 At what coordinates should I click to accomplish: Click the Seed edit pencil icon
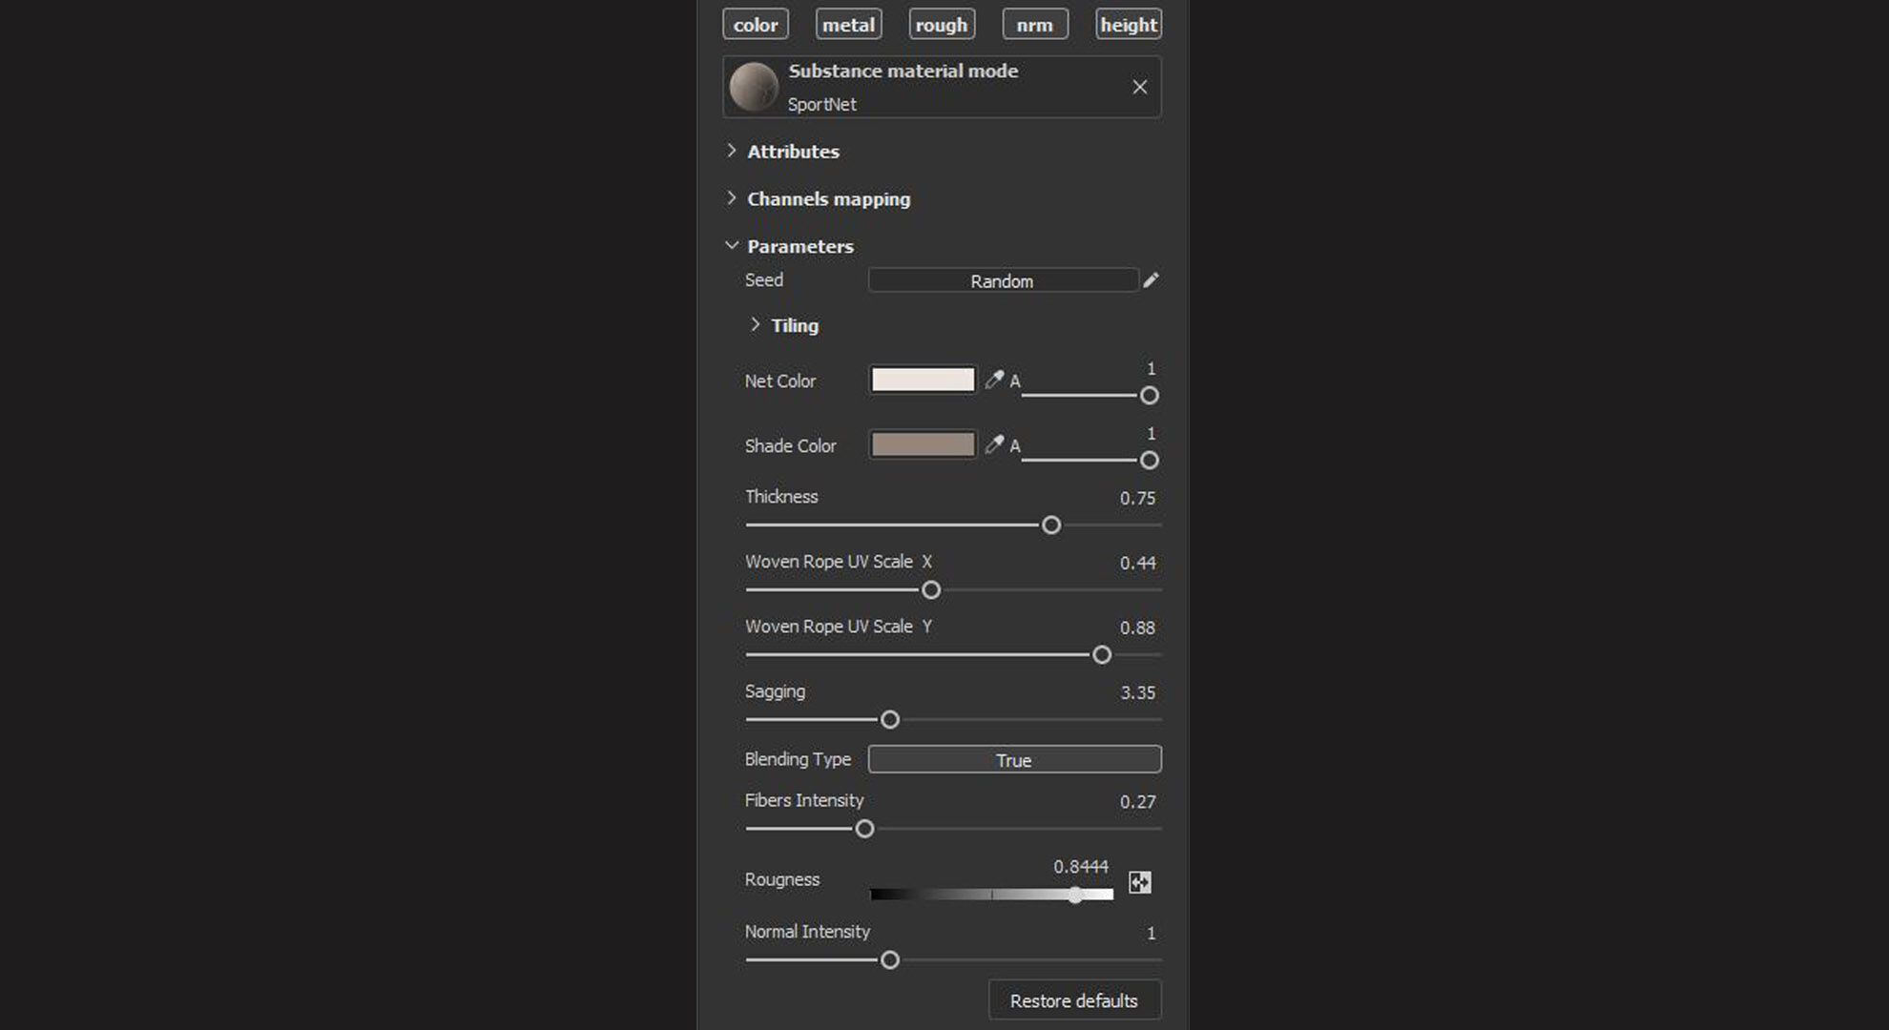1151,280
